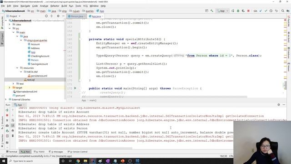Click the Build project hammer icon
The width and height of the screenshot is (291, 164).
212,11
